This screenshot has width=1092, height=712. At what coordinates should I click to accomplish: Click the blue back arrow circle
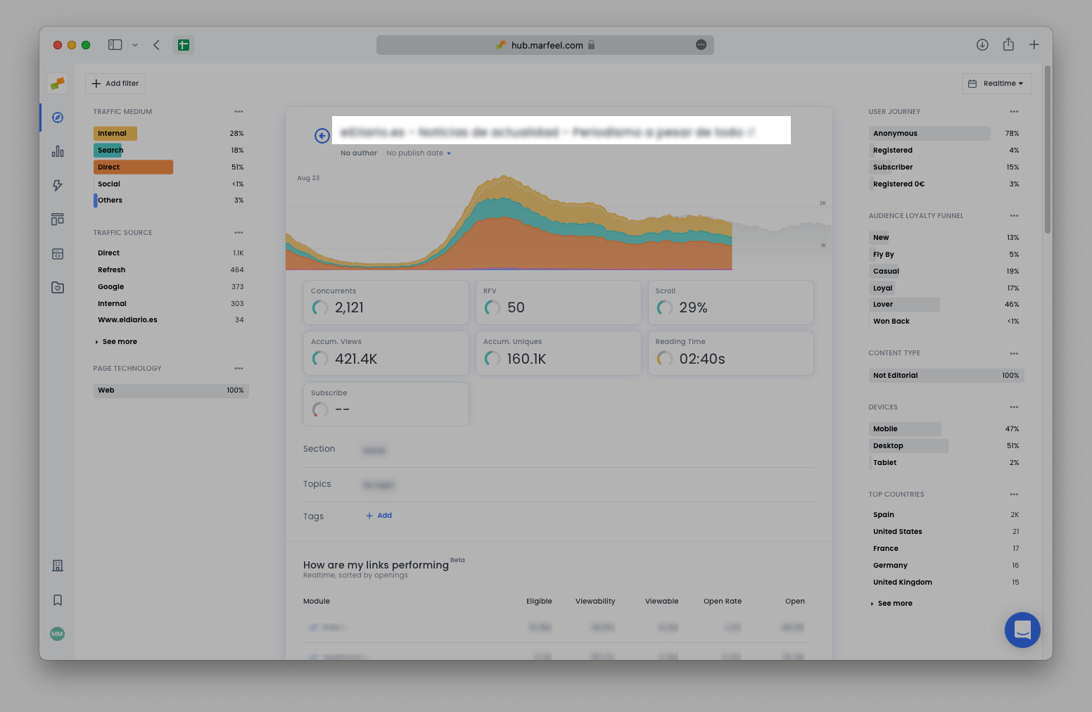point(322,136)
